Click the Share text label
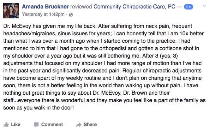Image resolution: width=209 pixels, height=130 pixels. 90,125
